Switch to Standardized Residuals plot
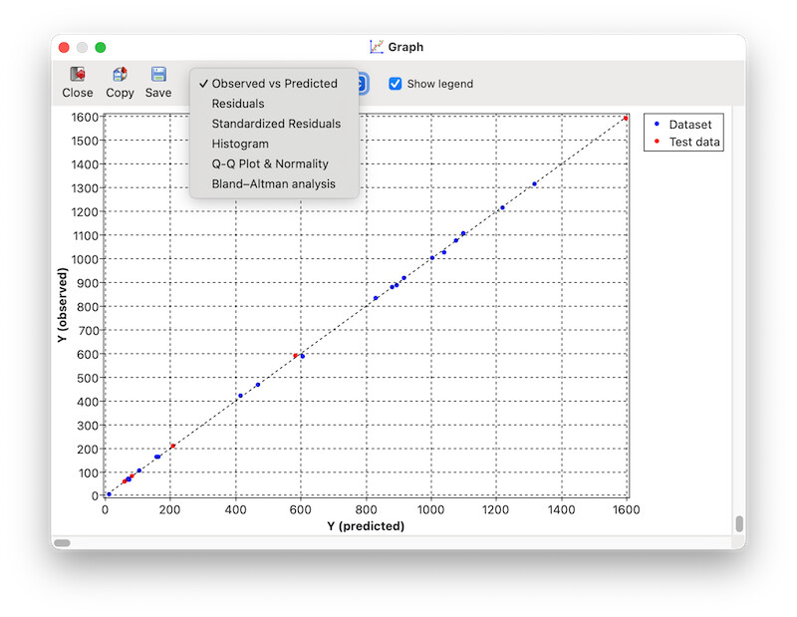Viewport: 797px width, 617px height. (275, 124)
